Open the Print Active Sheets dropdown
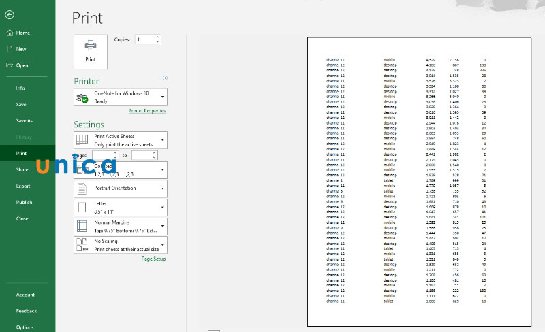 pyautogui.click(x=163, y=140)
